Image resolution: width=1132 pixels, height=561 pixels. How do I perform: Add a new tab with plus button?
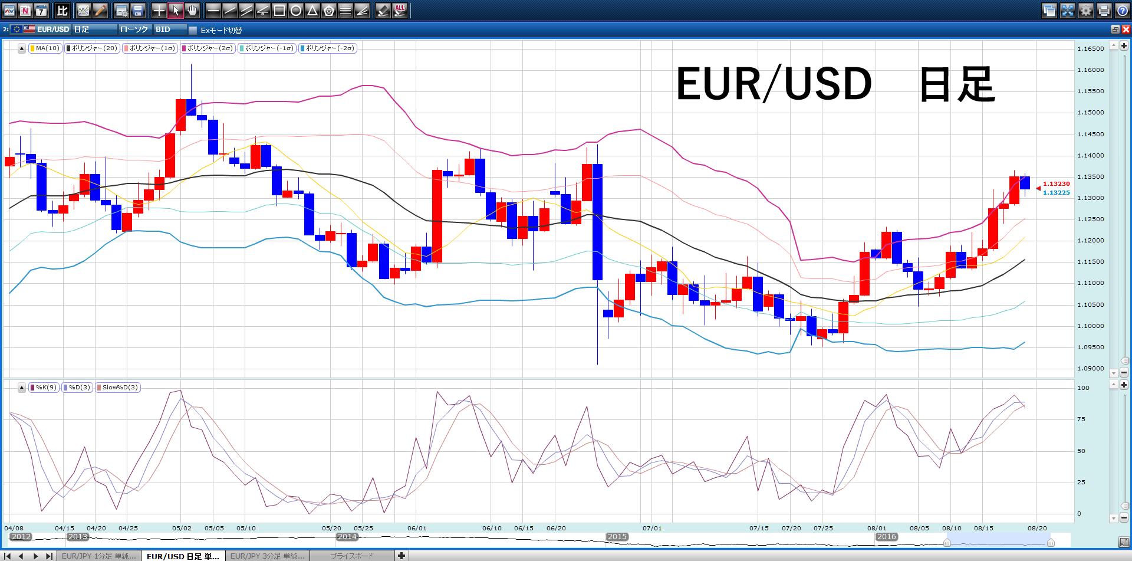click(402, 556)
